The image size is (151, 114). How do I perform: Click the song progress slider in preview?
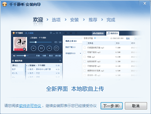40,42
